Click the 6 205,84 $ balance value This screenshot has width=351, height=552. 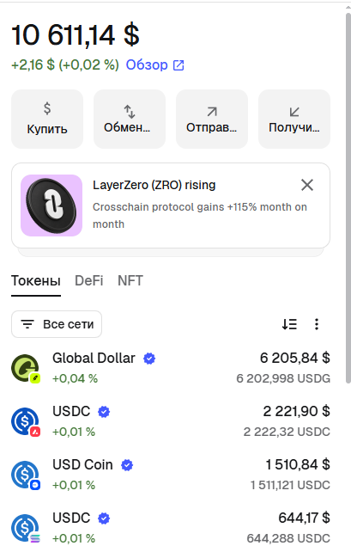point(294,358)
